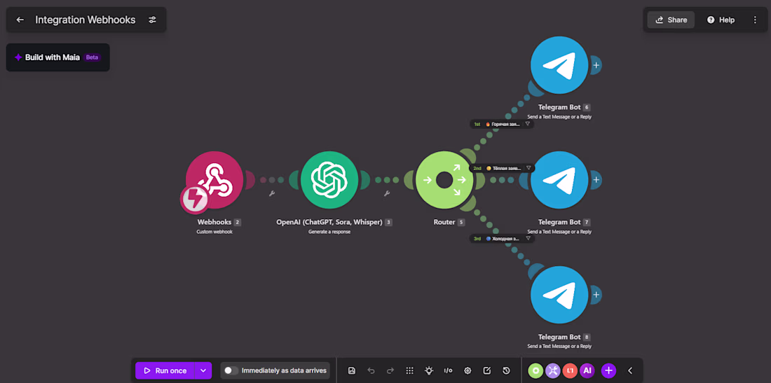Select the OpenAI module node
The image size is (771, 383).
pos(329,180)
